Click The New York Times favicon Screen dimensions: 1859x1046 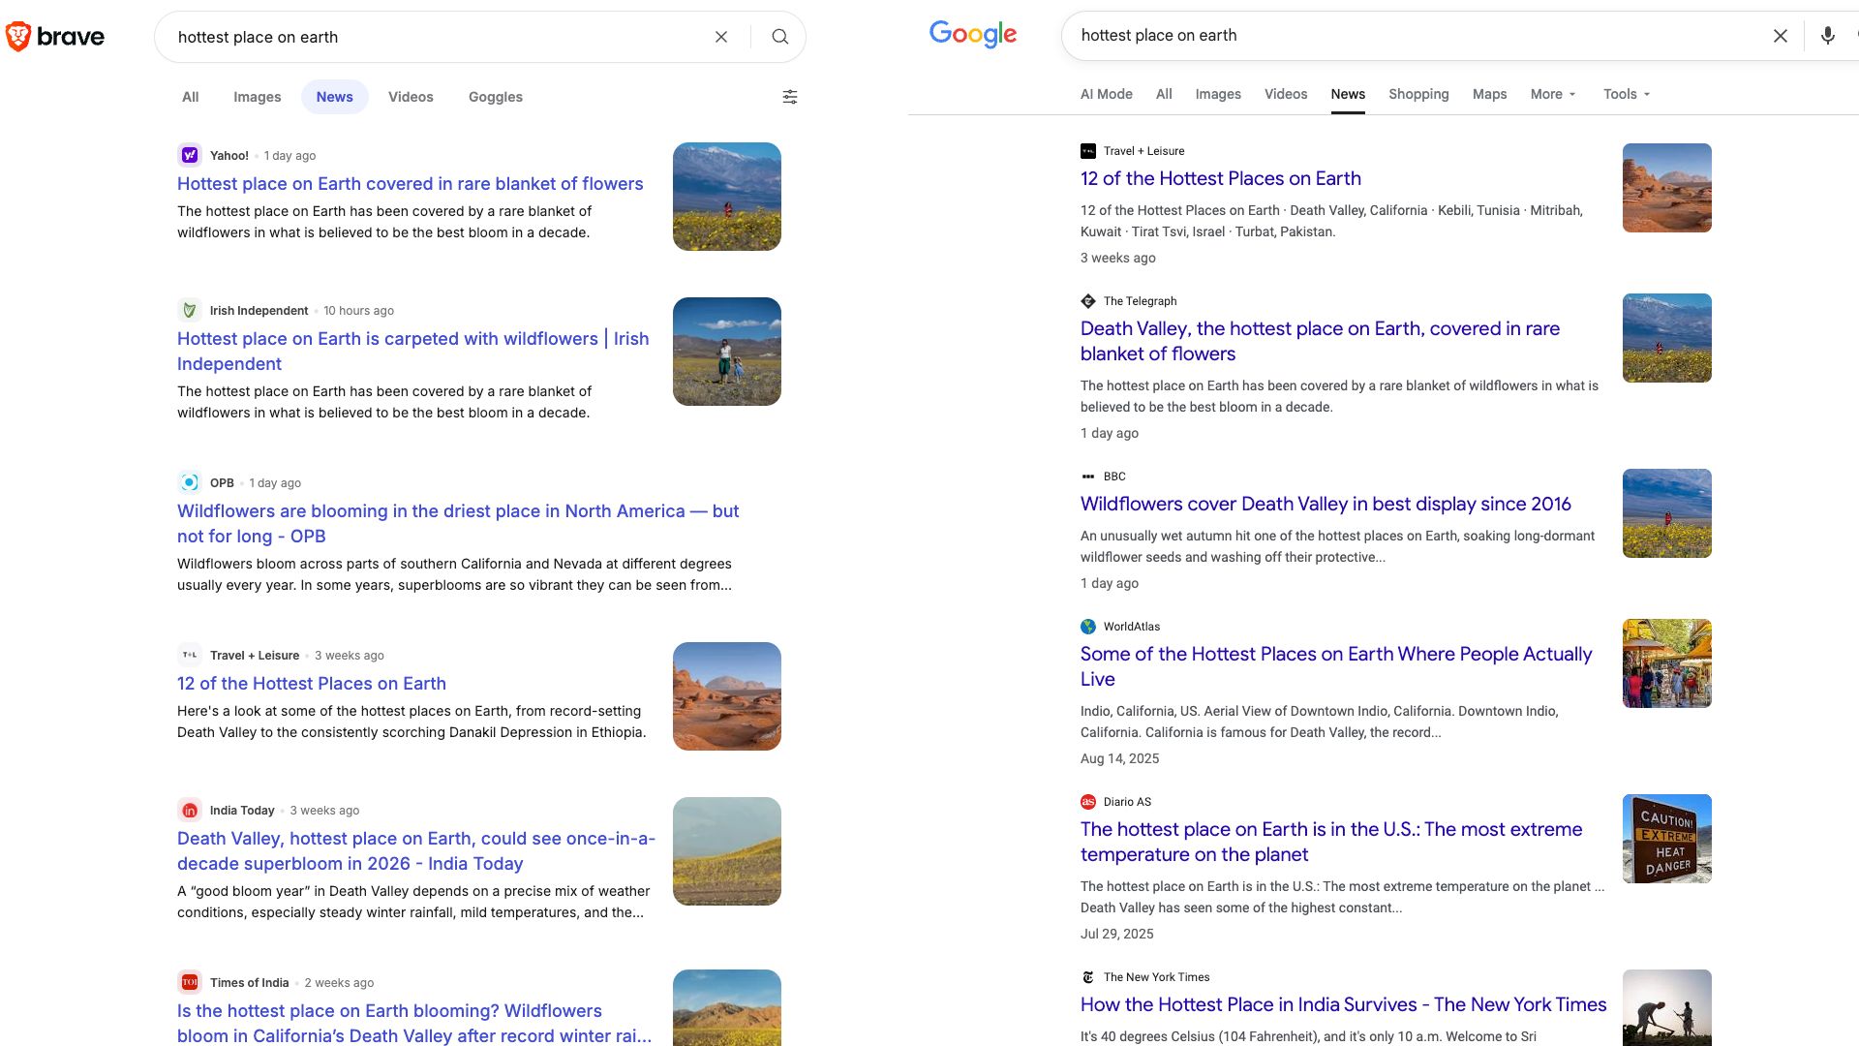click(1088, 977)
